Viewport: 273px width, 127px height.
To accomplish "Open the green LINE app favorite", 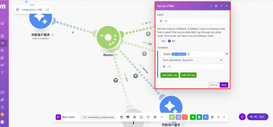I will coord(193,117).
